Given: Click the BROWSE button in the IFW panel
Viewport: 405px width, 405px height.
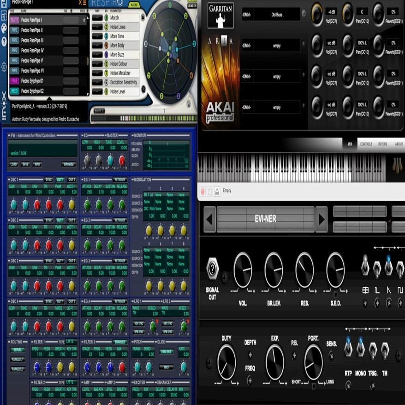Looking at the screenshot, I should pos(69,164).
